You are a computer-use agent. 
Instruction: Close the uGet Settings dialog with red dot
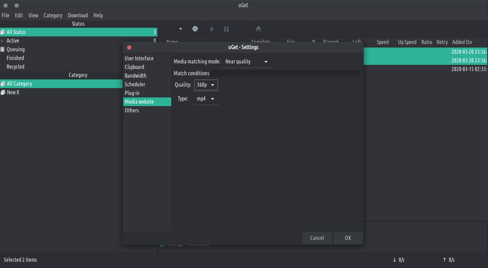click(x=129, y=47)
